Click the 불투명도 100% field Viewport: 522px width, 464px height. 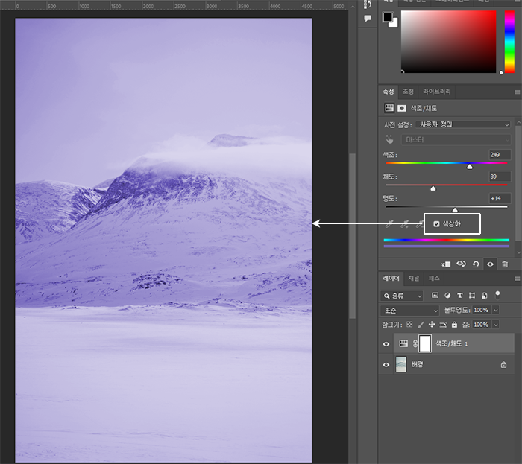[482, 310]
